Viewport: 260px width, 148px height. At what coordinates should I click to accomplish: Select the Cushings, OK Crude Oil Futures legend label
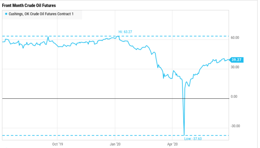[x=43, y=14]
